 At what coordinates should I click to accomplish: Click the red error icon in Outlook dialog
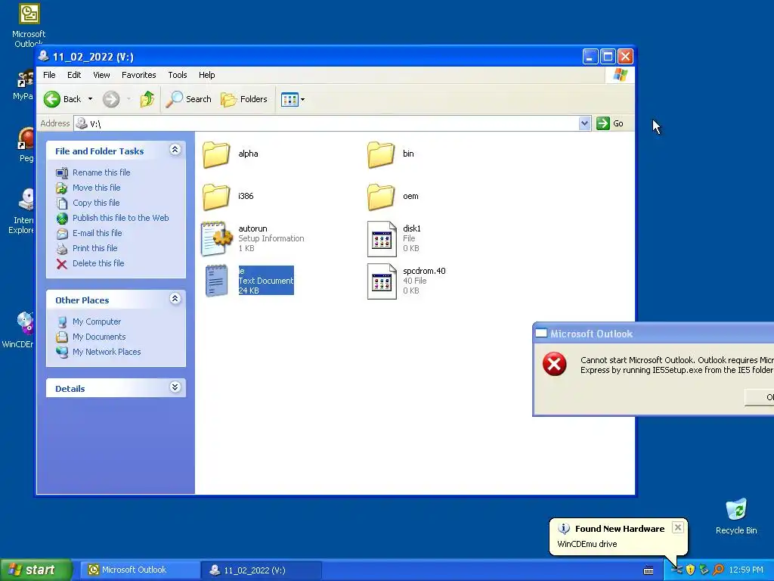pyautogui.click(x=554, y=364)
